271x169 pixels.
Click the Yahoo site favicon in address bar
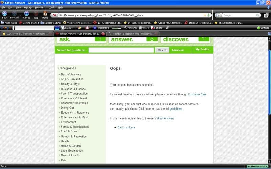click(54, 15)
